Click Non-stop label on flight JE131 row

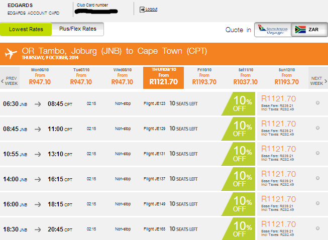pyautogui.click(x=123, y=154)
